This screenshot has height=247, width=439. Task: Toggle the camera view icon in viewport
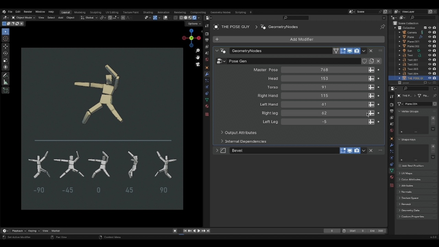click(x=198, y=64)
